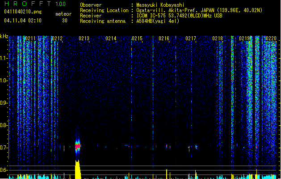Click the 1.0 kHz axis label
Image resolution: width=281 pixels, height=179 pixels.
[3, 81]
